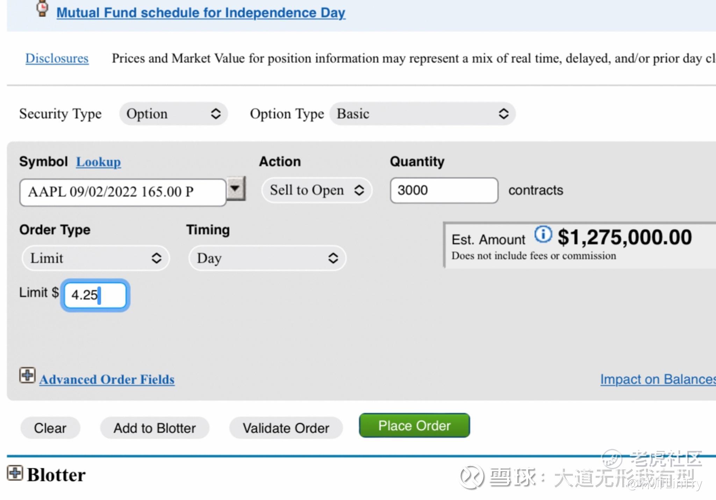
Task: Expand the Blotter section plus icon
Action: 15,473
